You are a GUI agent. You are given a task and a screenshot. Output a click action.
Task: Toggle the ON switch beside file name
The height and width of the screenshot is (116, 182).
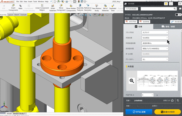(178, 15)
